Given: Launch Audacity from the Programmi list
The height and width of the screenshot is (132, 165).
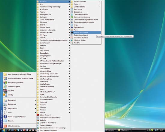Looking at the screenshot, I should [x=53, y=120].
